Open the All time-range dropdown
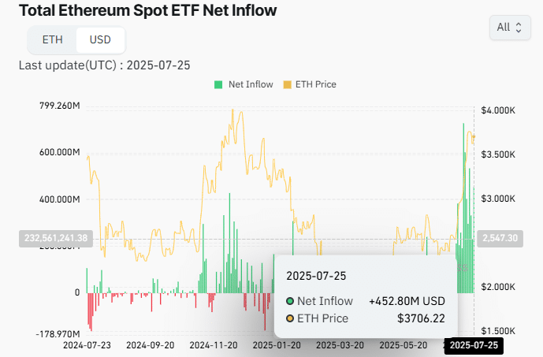 (509, 28)
